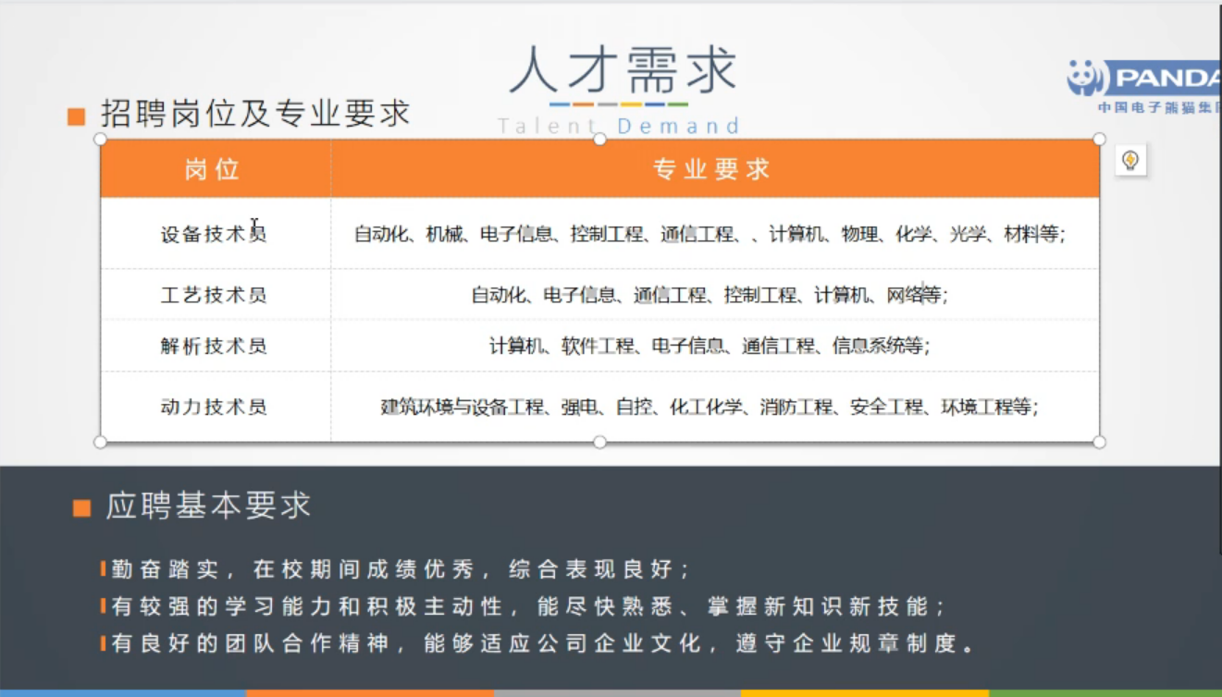Click the orange bullet beside 应聘基本要求
The image size is (1222, 697).
tap(81, 507)
